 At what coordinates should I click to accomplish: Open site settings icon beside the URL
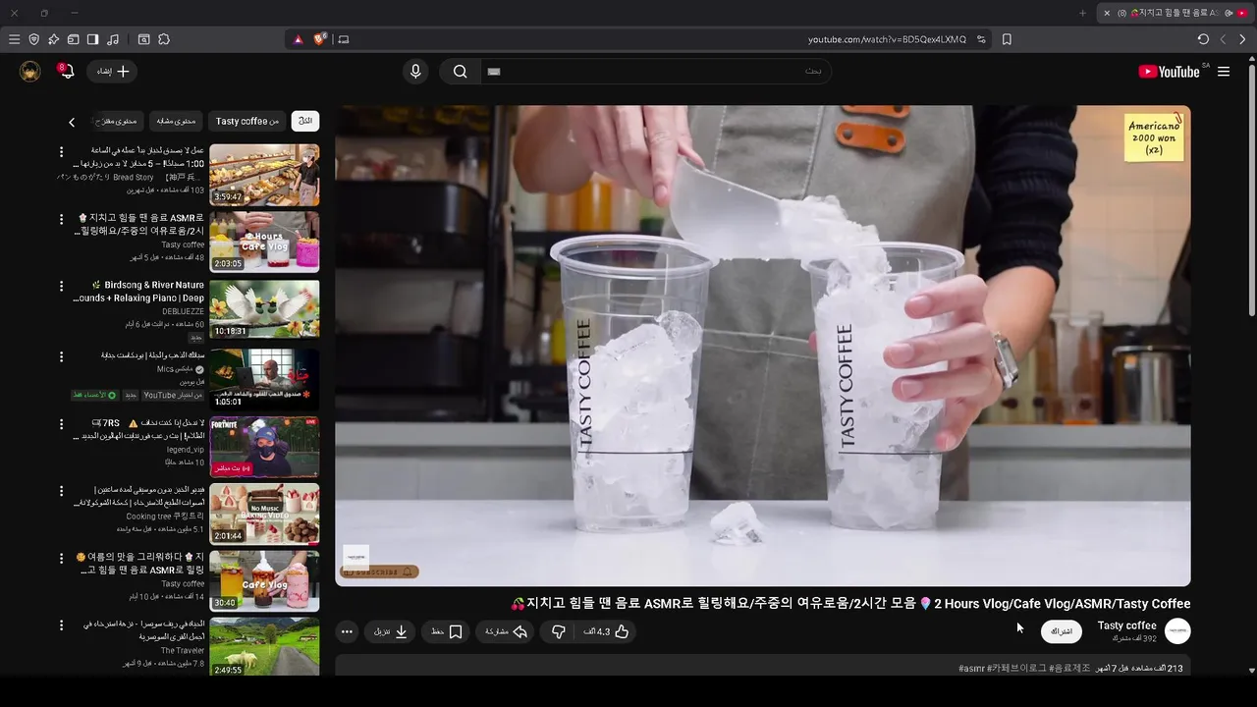coord(981,39)
